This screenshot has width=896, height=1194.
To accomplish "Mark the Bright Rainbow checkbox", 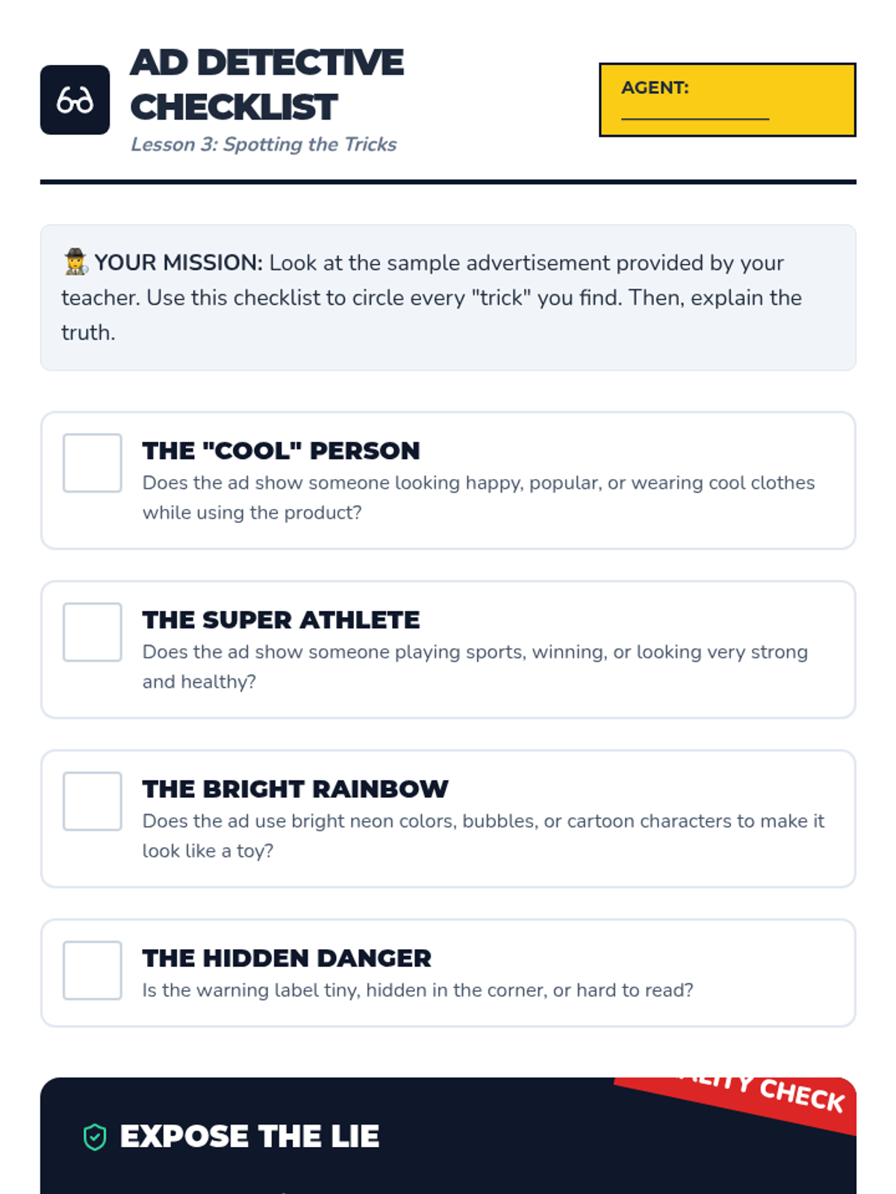I will click(93, 801).
